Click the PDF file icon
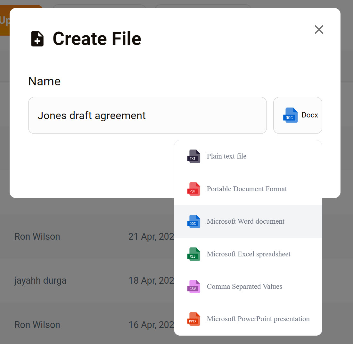 click(193, 189)
